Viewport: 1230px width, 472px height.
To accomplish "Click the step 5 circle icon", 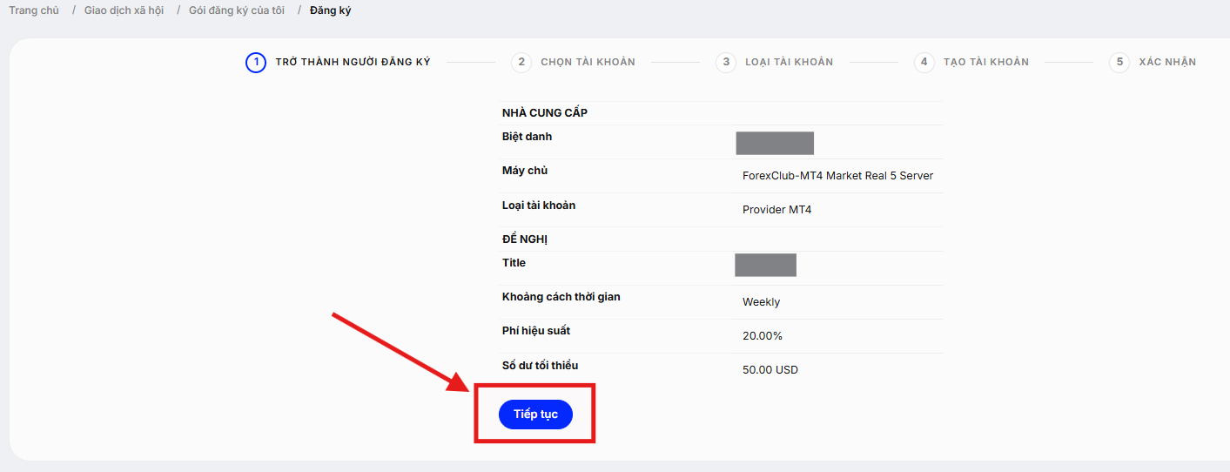I will coord(1119,62).
